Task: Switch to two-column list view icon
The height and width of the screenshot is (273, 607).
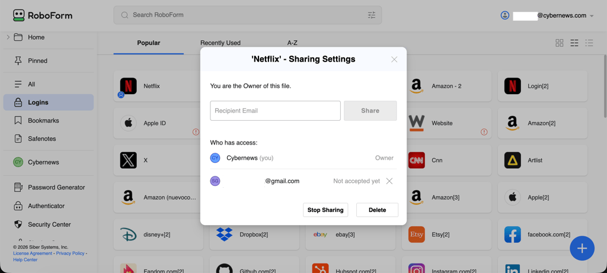Action: (574, 43)
